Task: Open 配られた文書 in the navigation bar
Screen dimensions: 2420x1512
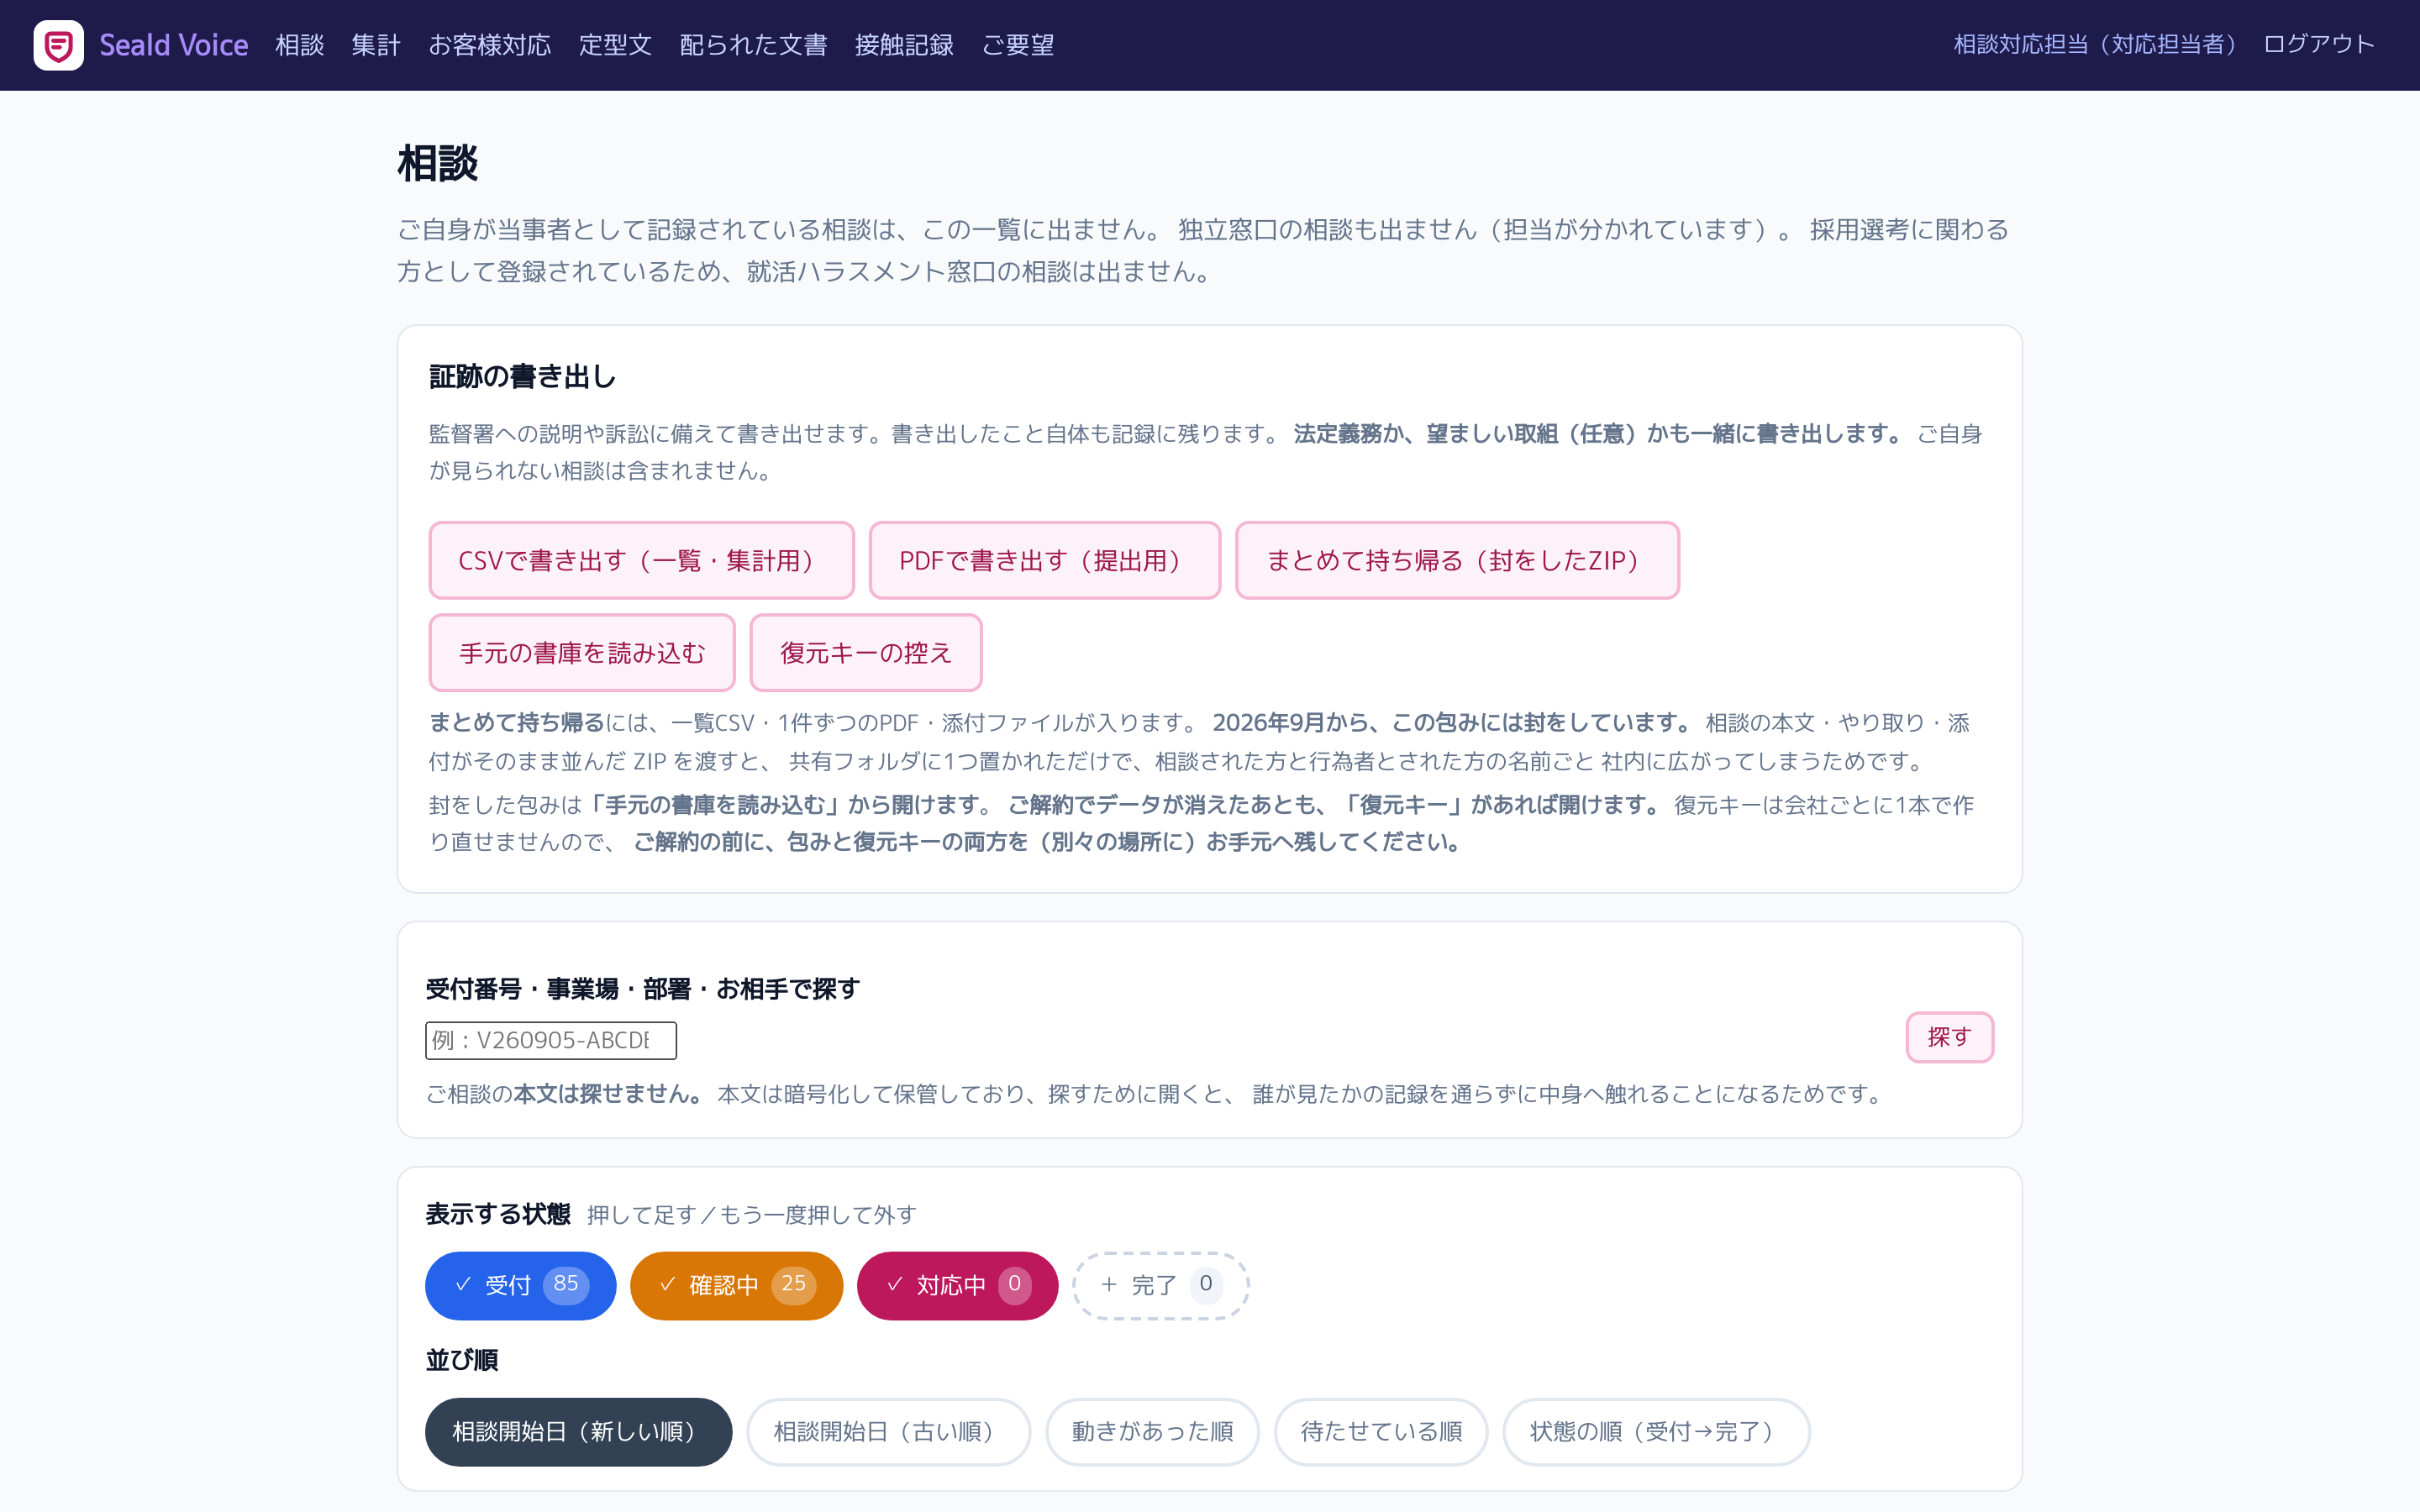Action: click(753, 45)
